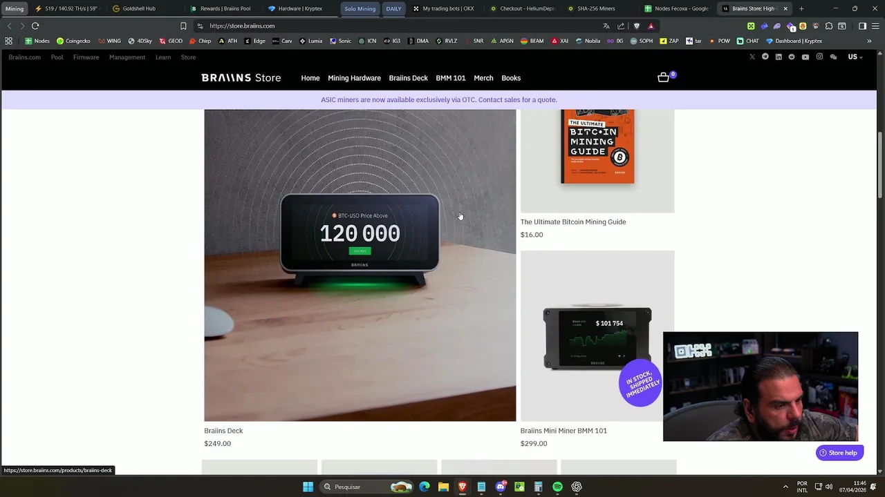Screen dimensions: 885x497
Task: Click the Bitcoin Mining Guide book image
Action: (597, 161)
